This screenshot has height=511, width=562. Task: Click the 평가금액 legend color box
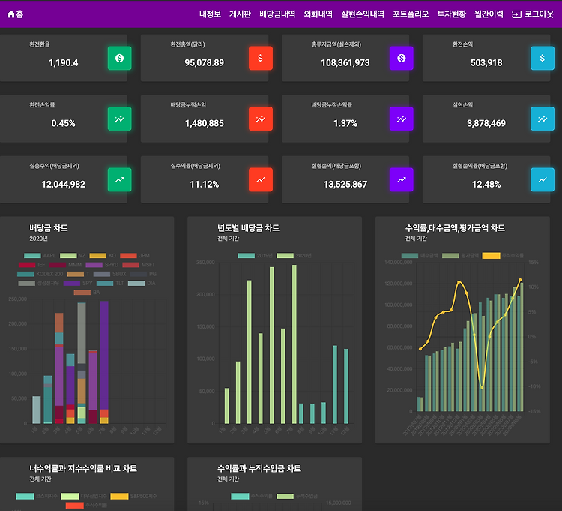coord(450,255)
